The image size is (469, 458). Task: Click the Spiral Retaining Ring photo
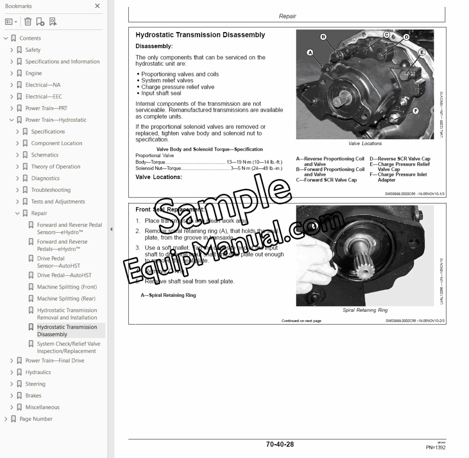(x=365, y=256)
